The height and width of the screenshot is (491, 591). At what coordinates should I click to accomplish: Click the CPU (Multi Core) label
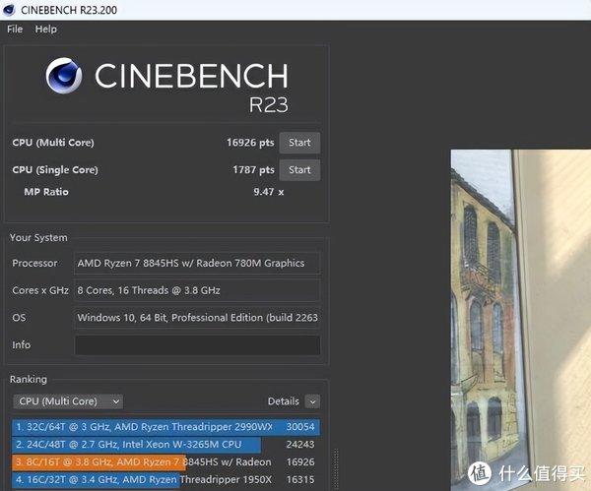click(x=53, y=143)
